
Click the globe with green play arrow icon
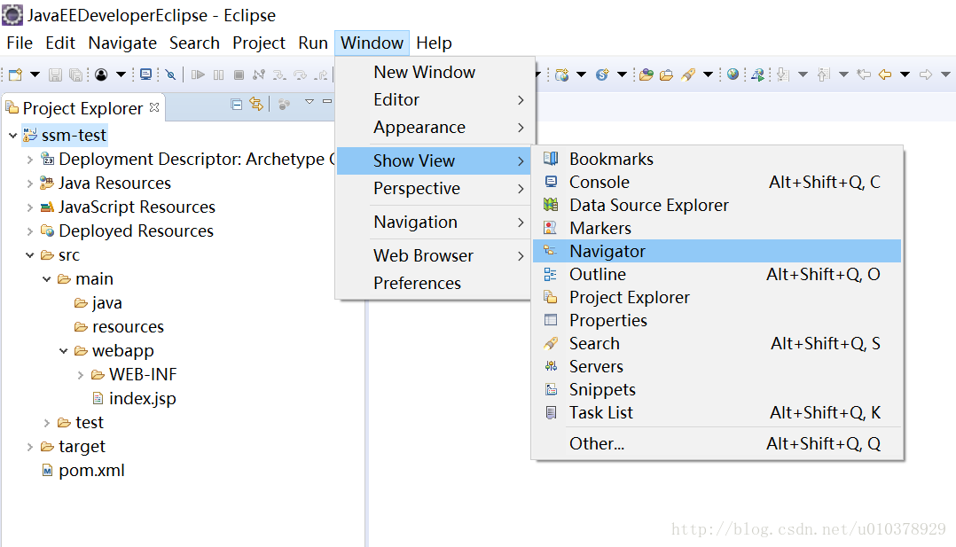click(x=758, y=75)
